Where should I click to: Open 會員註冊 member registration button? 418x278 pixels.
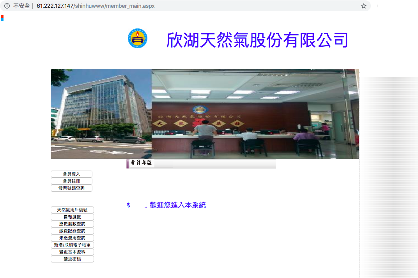click(71, 181)
